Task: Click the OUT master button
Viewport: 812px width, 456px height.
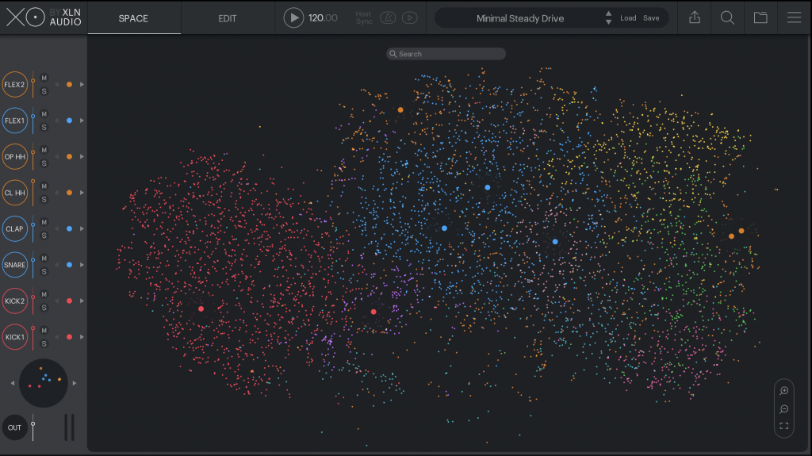Action: (x=14, y=427)
